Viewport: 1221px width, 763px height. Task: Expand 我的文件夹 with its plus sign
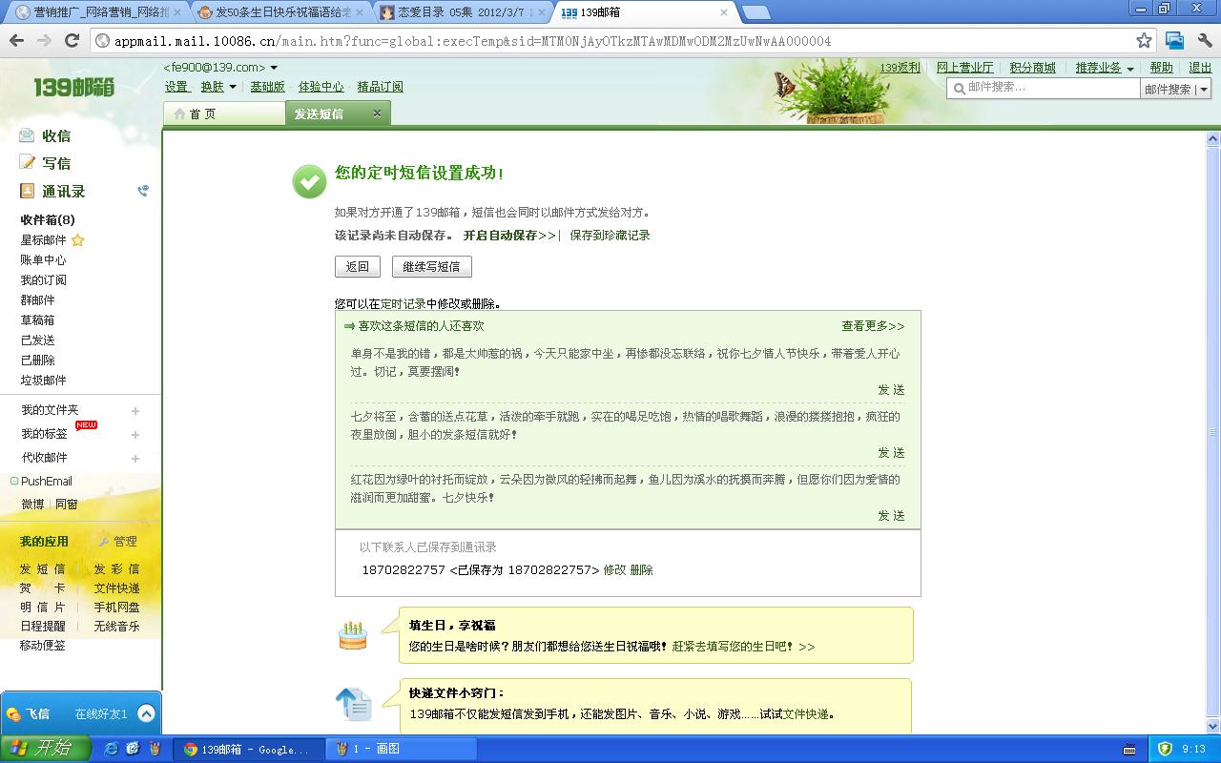tap(135, 411)
